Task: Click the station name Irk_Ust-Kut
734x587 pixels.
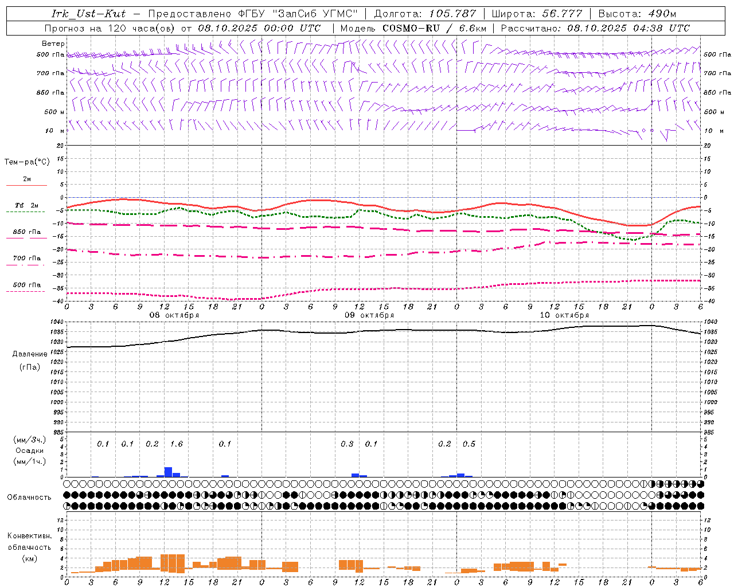Action: pos(88,14)
